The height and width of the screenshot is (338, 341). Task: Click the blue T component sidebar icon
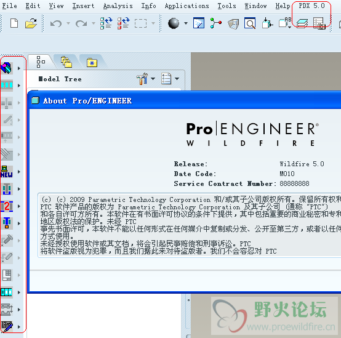pyautogui.click(x=7, y=223)
